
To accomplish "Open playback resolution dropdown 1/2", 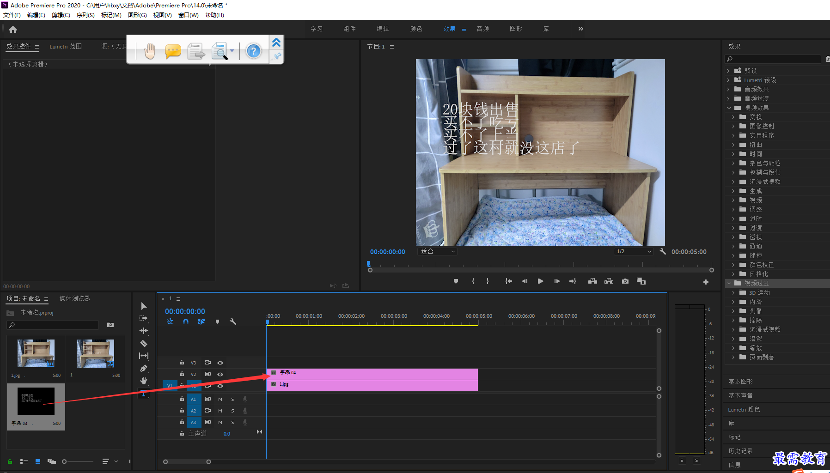I will pyautogui.click(x=634, y=252).
